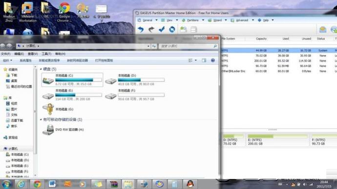Click the Explorer help question mark icon
337x189 pixels.
(x=213, y=60)
